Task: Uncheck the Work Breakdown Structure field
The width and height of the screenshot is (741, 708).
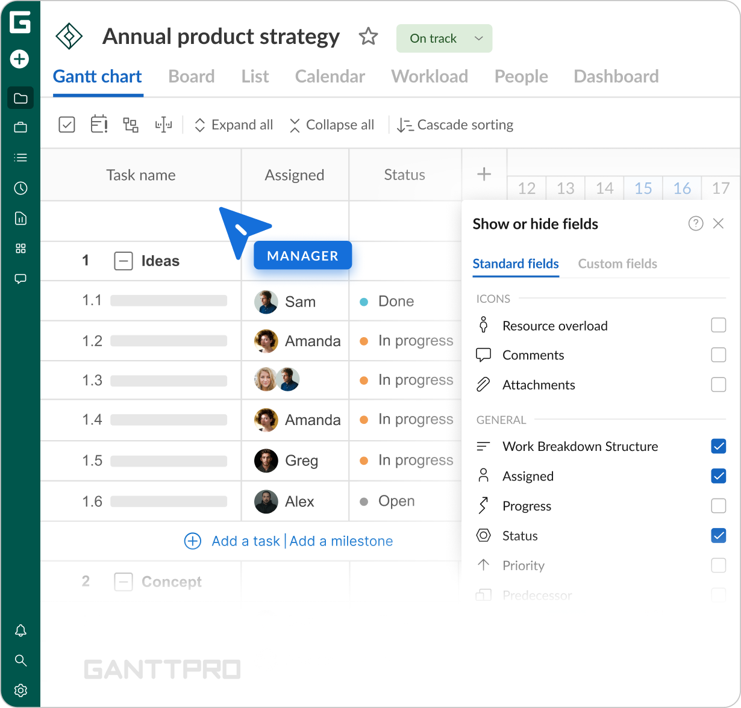Action: click(718, 446)
